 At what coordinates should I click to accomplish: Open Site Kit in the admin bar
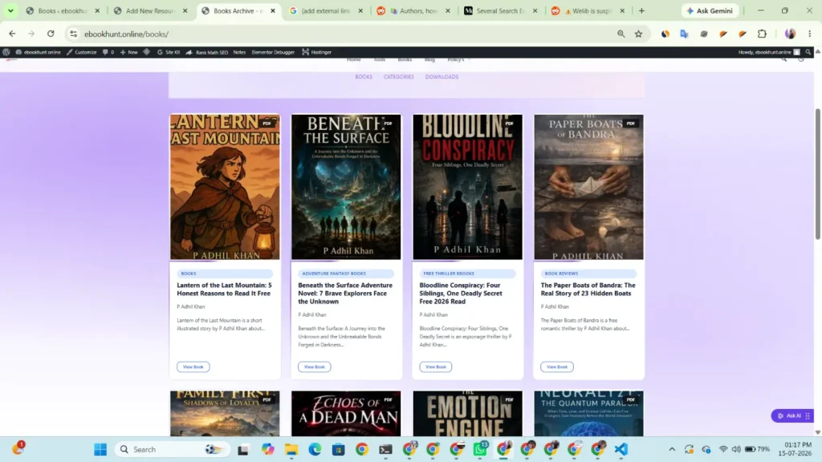[x=169, y=52]
